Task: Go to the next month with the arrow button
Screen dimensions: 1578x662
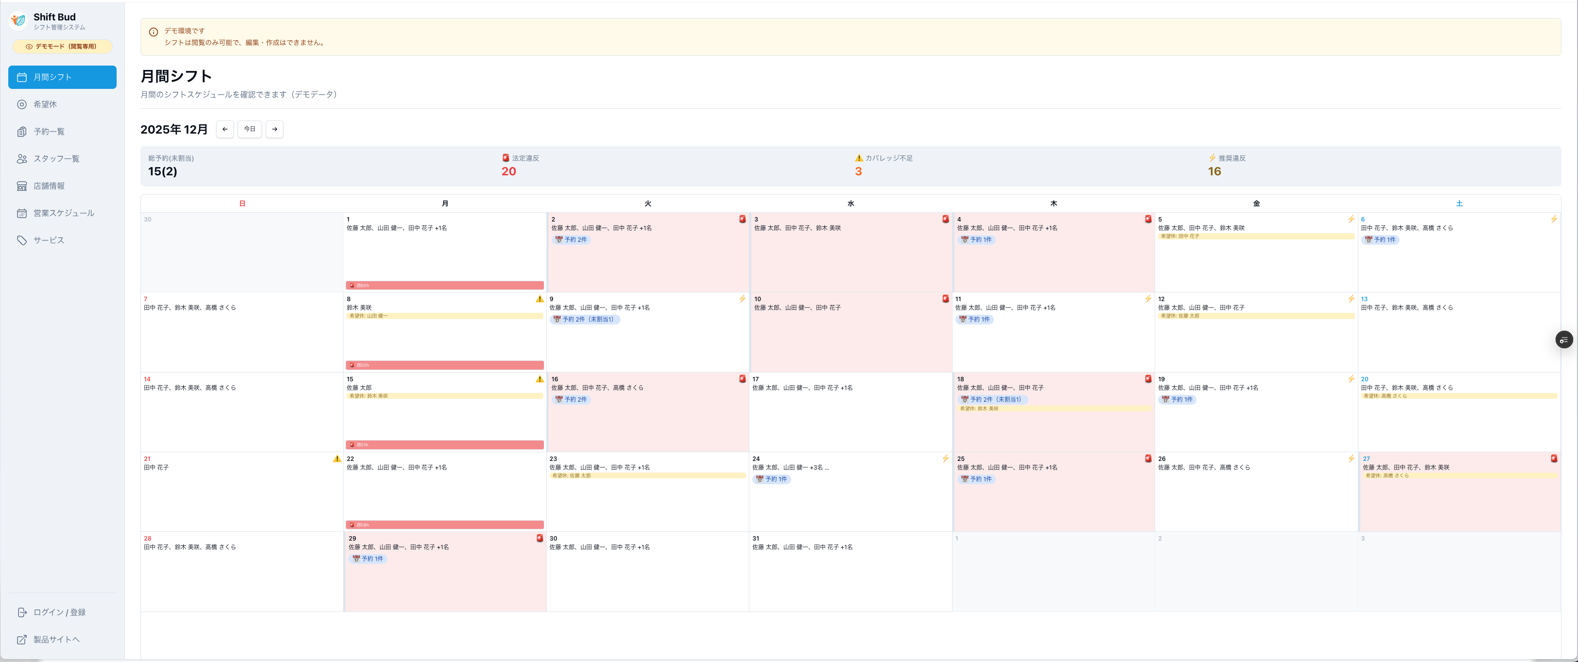Action: pos(275,129)
